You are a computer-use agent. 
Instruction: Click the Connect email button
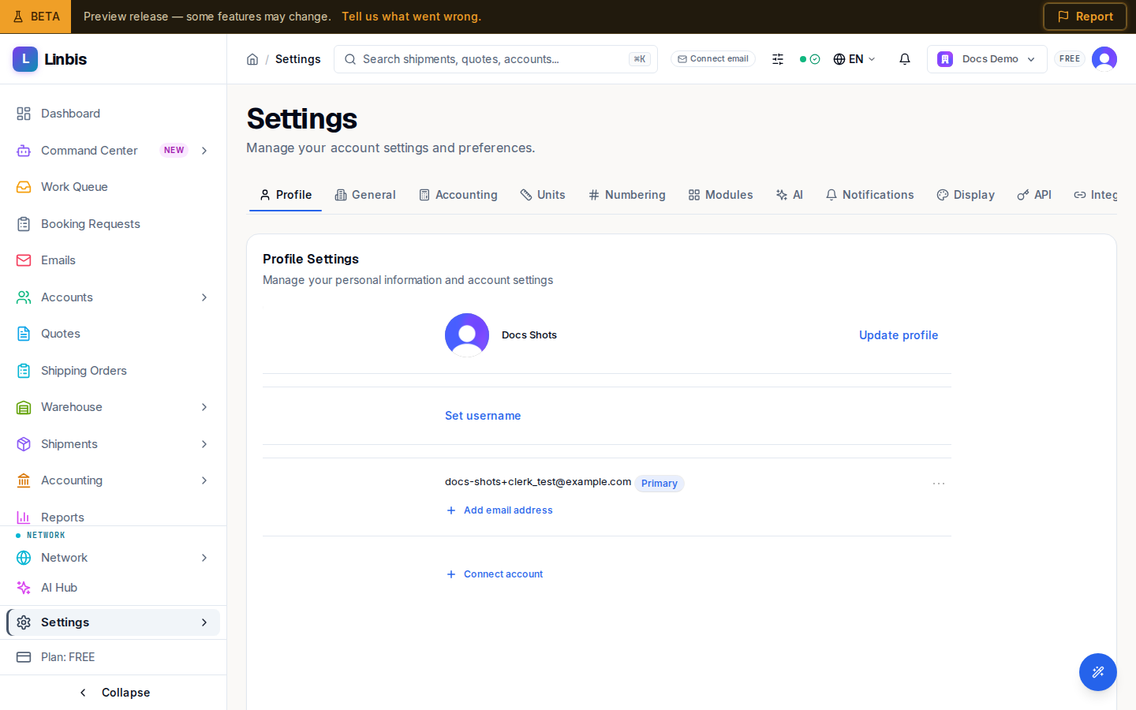(713, 59)
